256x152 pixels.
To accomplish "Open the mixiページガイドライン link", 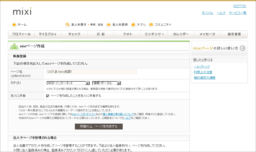I will [84, 114].
